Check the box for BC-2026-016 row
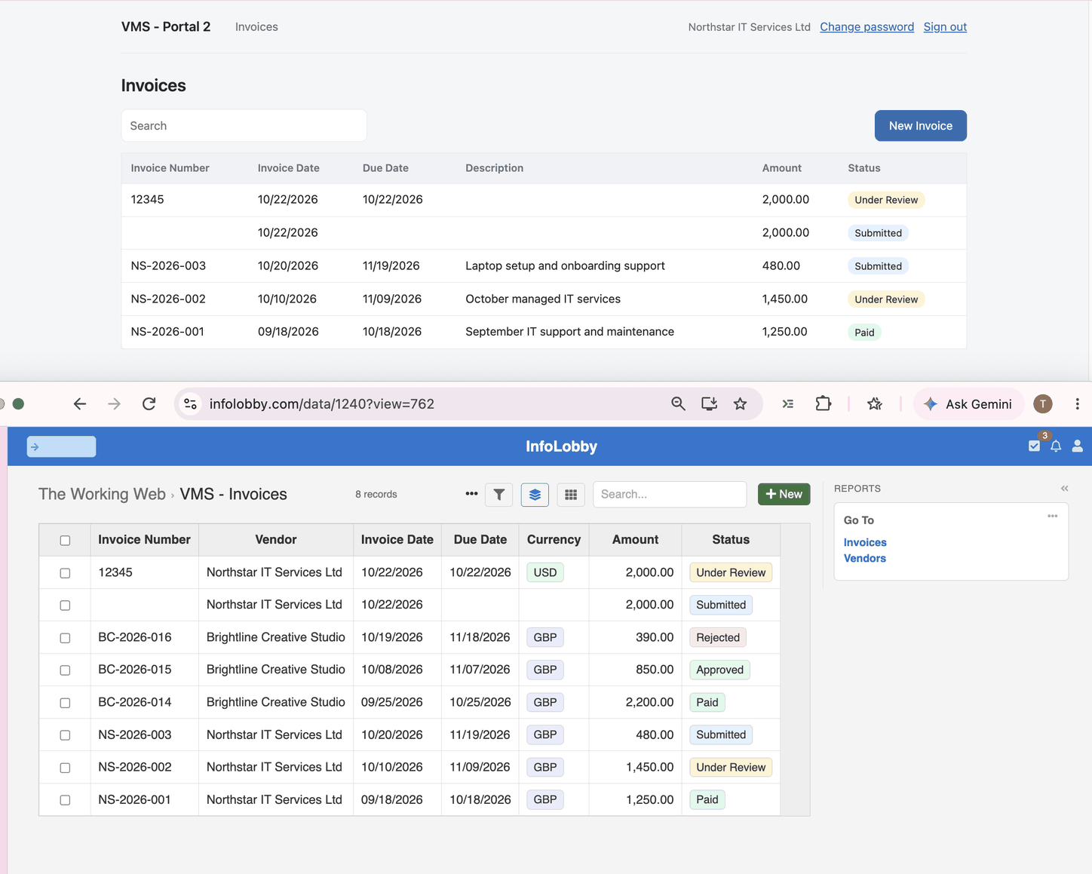 (x=65, y=638)
